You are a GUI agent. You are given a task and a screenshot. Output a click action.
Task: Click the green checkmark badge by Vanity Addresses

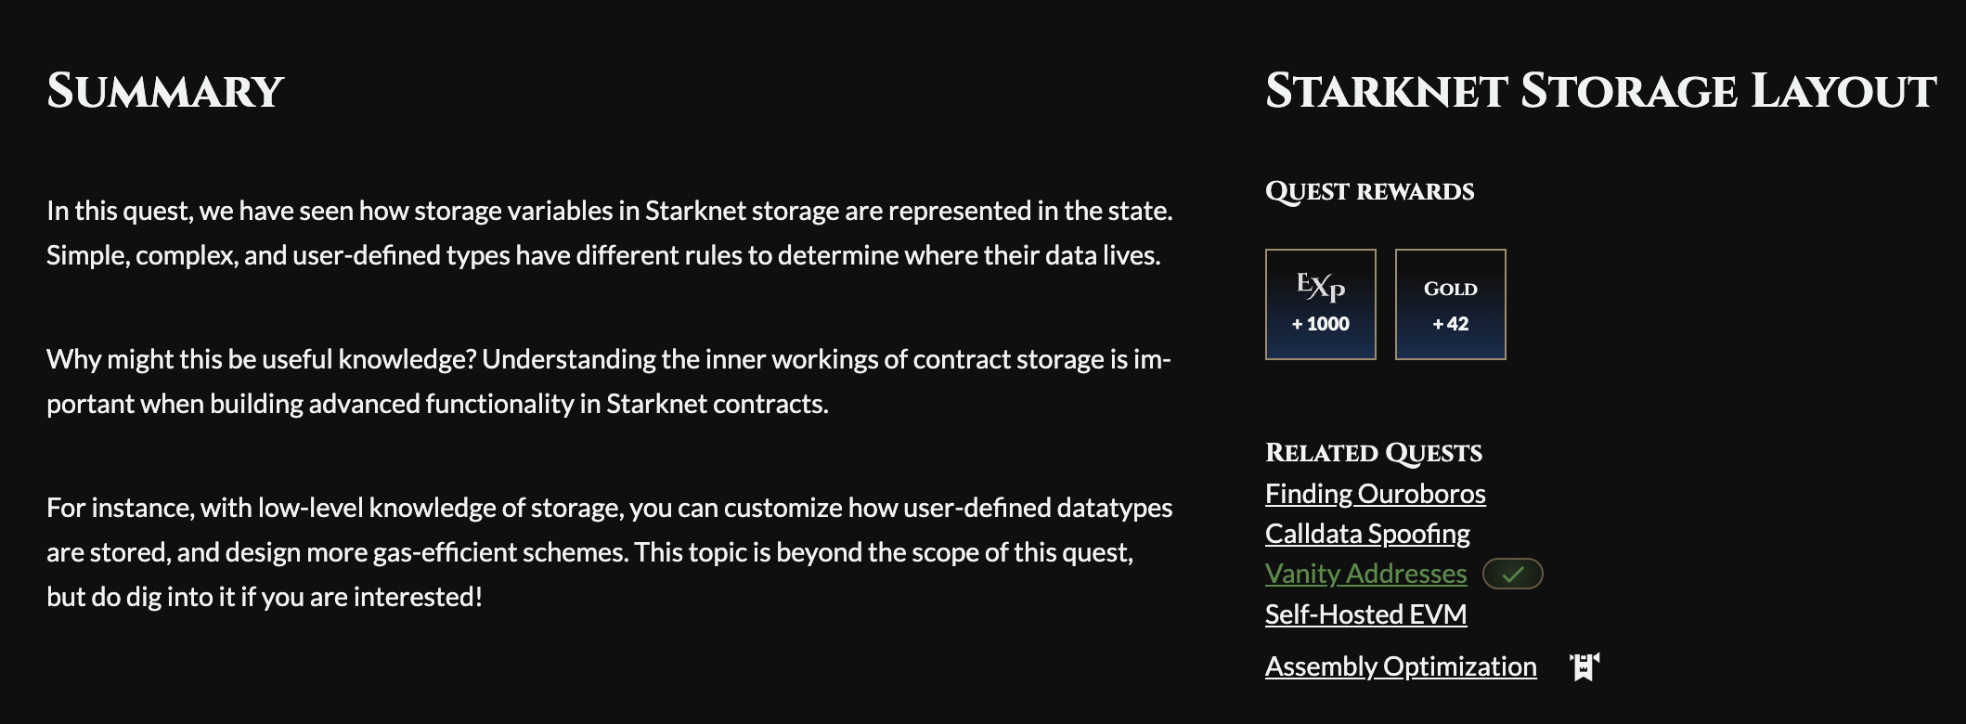pyautogui.click(x=1513, y=574)
